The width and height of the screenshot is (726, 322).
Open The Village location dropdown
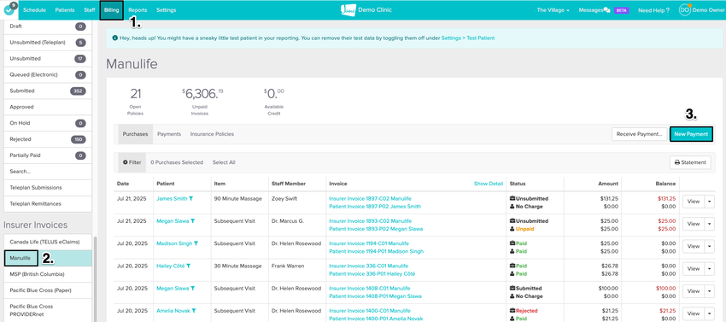point(553,9)
